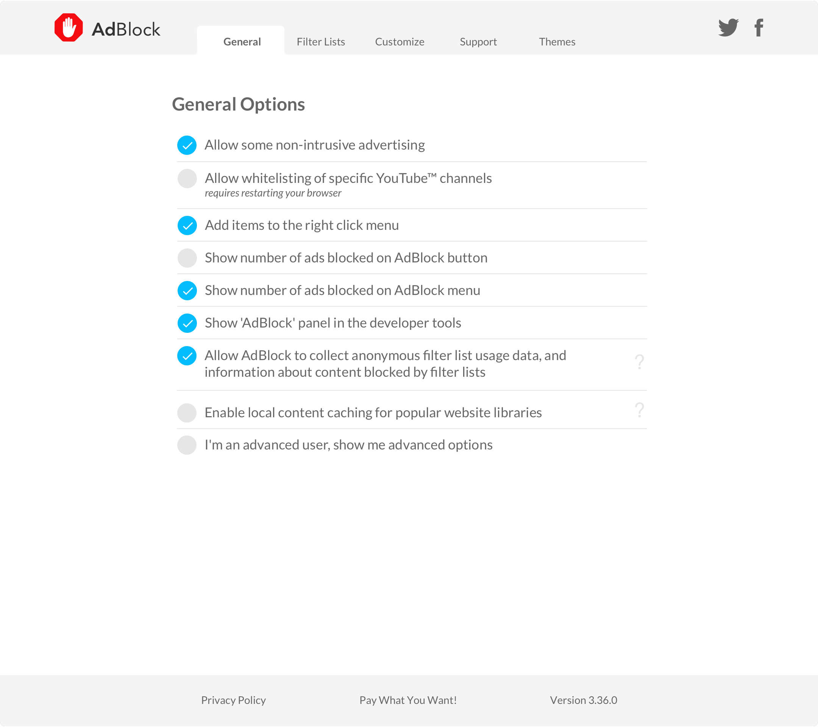This screenshot has height=727, width=818.
Task: Check the advanced user options checkbox
Action: click(187, 445)
